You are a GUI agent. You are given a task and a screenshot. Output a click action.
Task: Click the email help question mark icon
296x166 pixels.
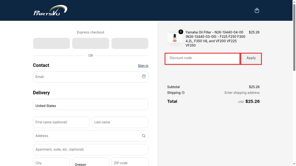point(144,77)
